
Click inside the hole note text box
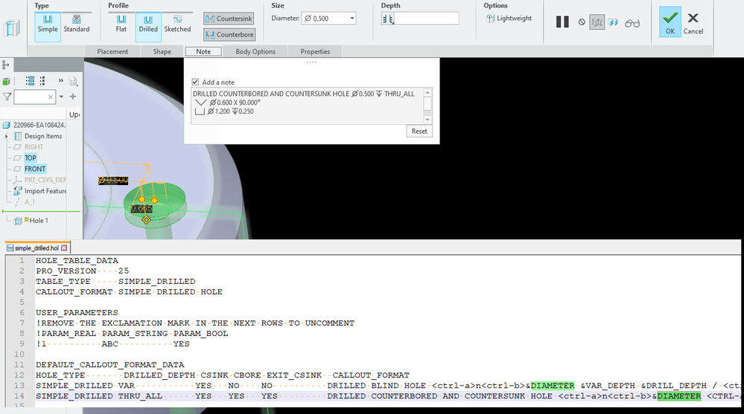tap(307, 106)
